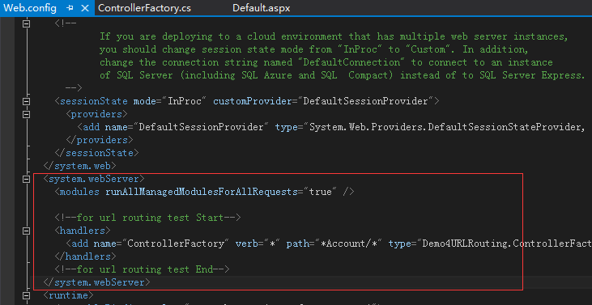Place cursor in runAllManagedModulesForAllRequests "true" value
The width and height of the screenshot is (592, 305).
click(320, 192)
